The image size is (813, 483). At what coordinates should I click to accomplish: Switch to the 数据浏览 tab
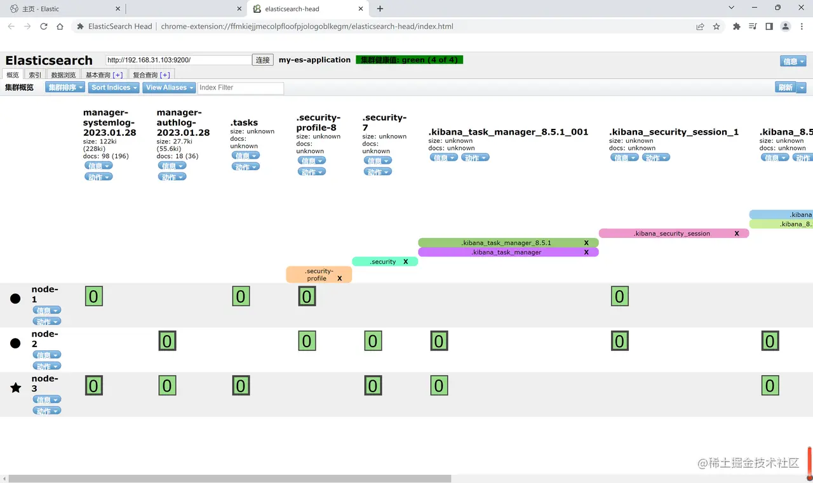coord(64,75)
